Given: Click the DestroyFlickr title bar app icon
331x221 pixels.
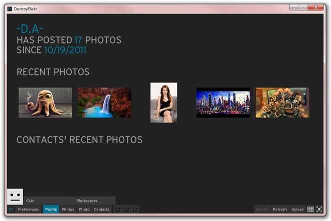Looking at the screenshot, I should [10, 9].
